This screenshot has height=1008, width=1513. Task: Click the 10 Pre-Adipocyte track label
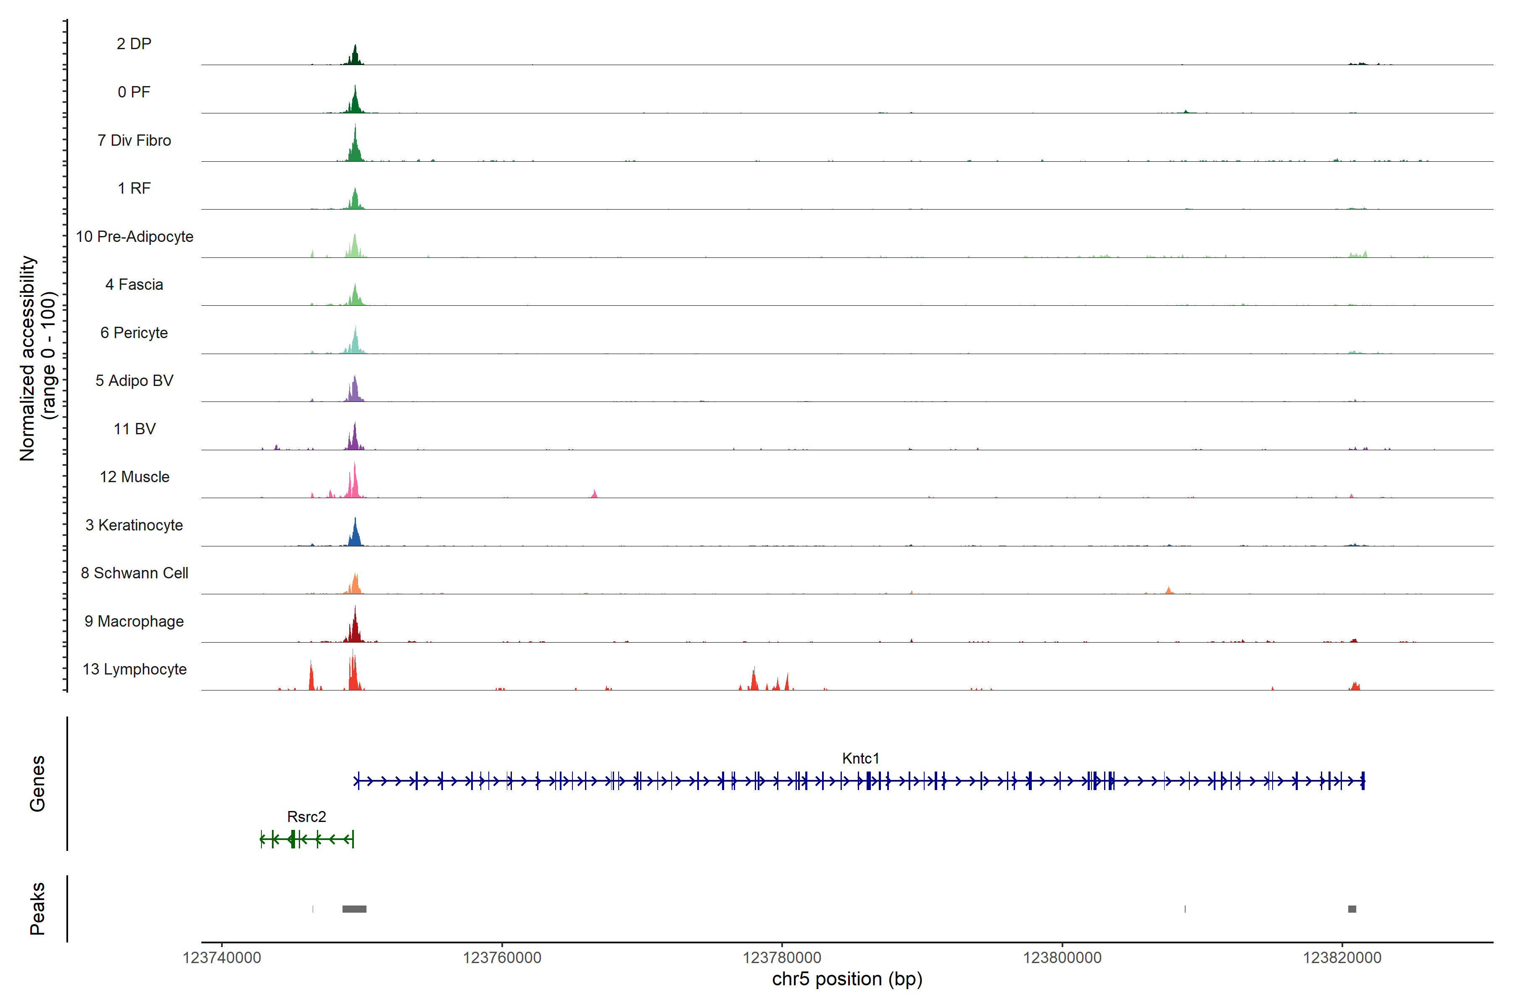[x=134, y=236]
